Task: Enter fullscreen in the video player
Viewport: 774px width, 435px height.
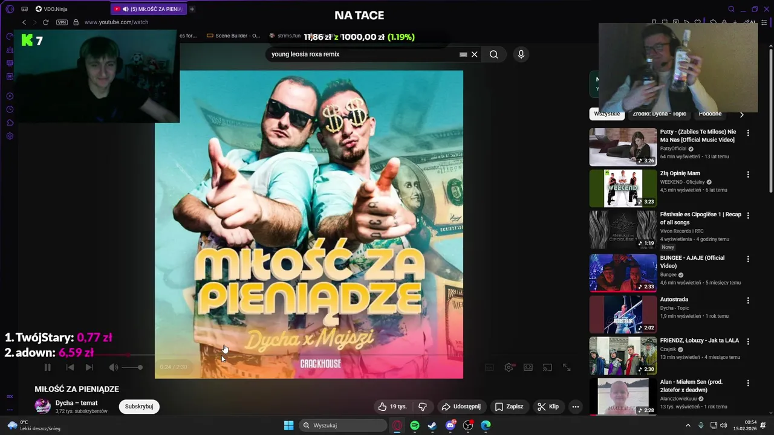Action: point(567,367)
